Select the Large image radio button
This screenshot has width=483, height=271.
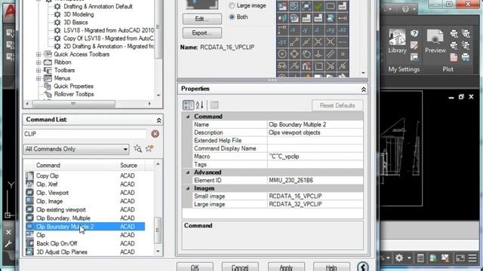coord(232,5)
